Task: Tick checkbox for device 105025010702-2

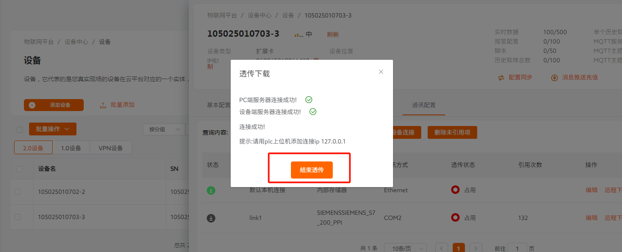Action: tap(18, 192)
